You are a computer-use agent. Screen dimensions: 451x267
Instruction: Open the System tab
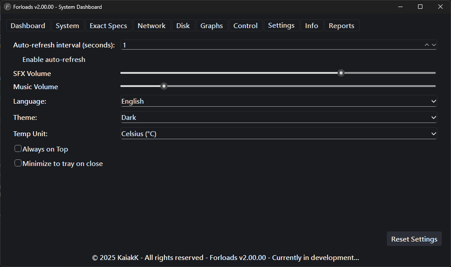click(x=67, y=25)
